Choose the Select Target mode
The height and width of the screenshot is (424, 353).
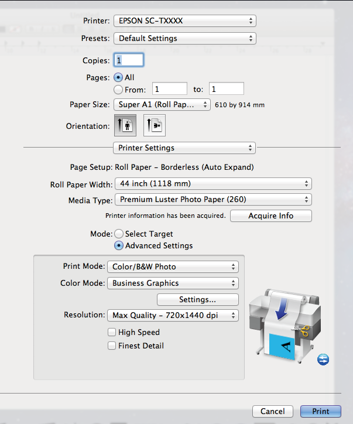point(119,234)
